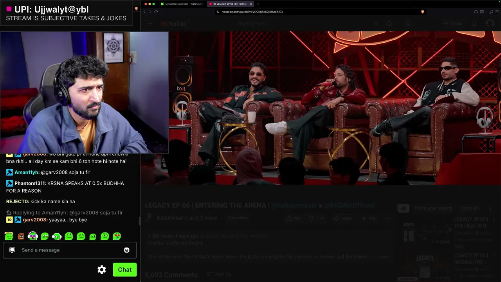Screen dimensions: 501x282
Task: Click the Ask button under video
Action: click(368, 218)
